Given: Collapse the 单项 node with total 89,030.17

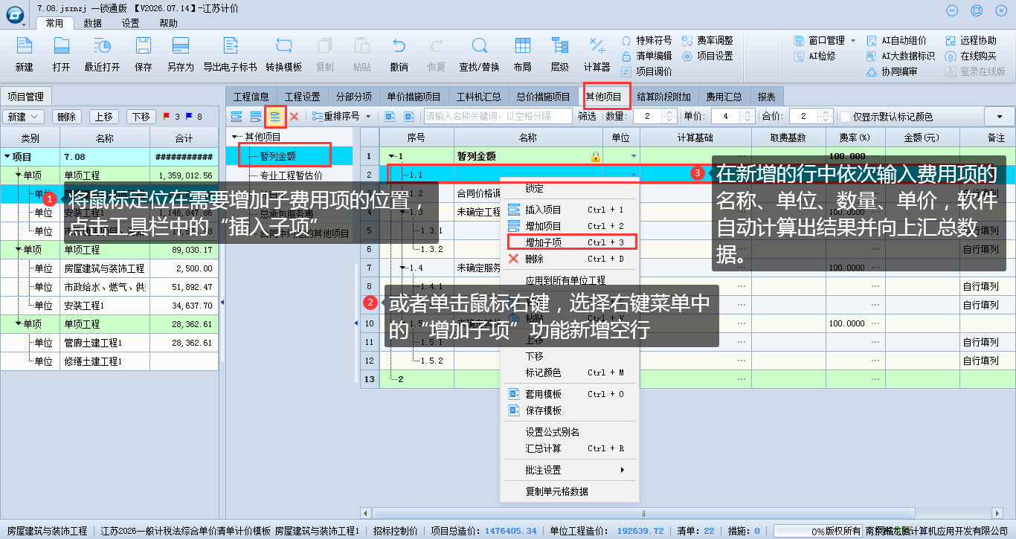Looking at the screenshot, I should tap(19, 250).
